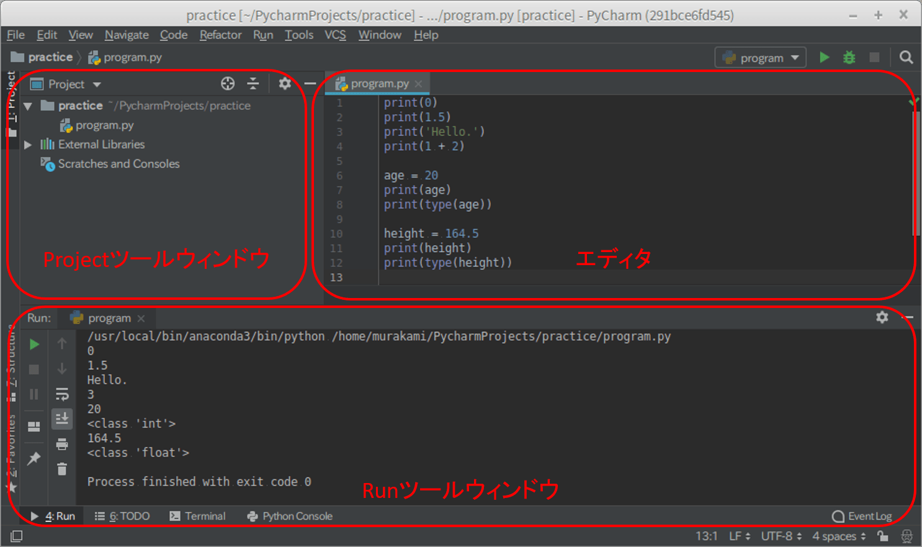Click the 13:1 cursor position indicator

pos(706,536)
